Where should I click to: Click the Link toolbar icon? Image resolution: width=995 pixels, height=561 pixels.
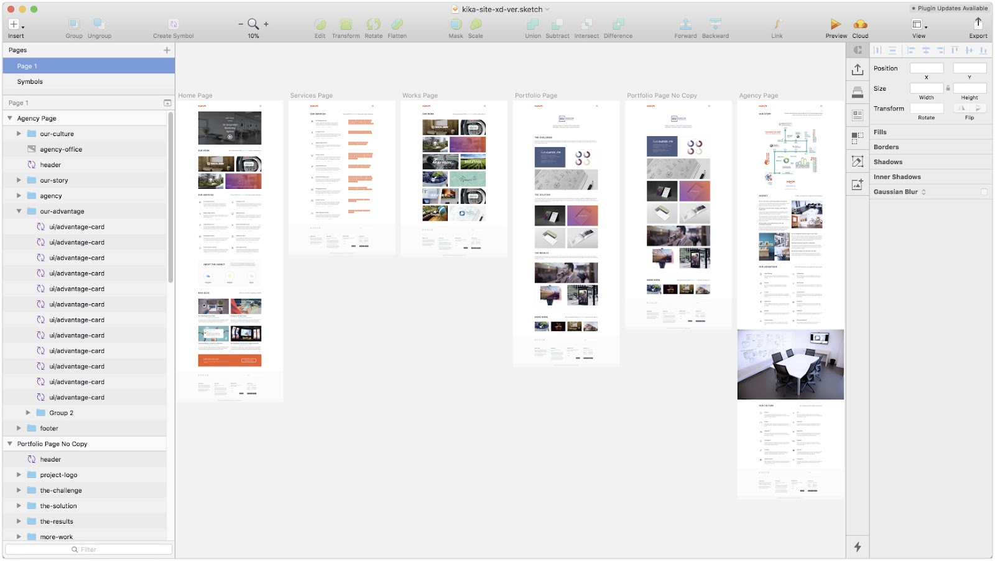pyautogui.click(x=777, y=24)
